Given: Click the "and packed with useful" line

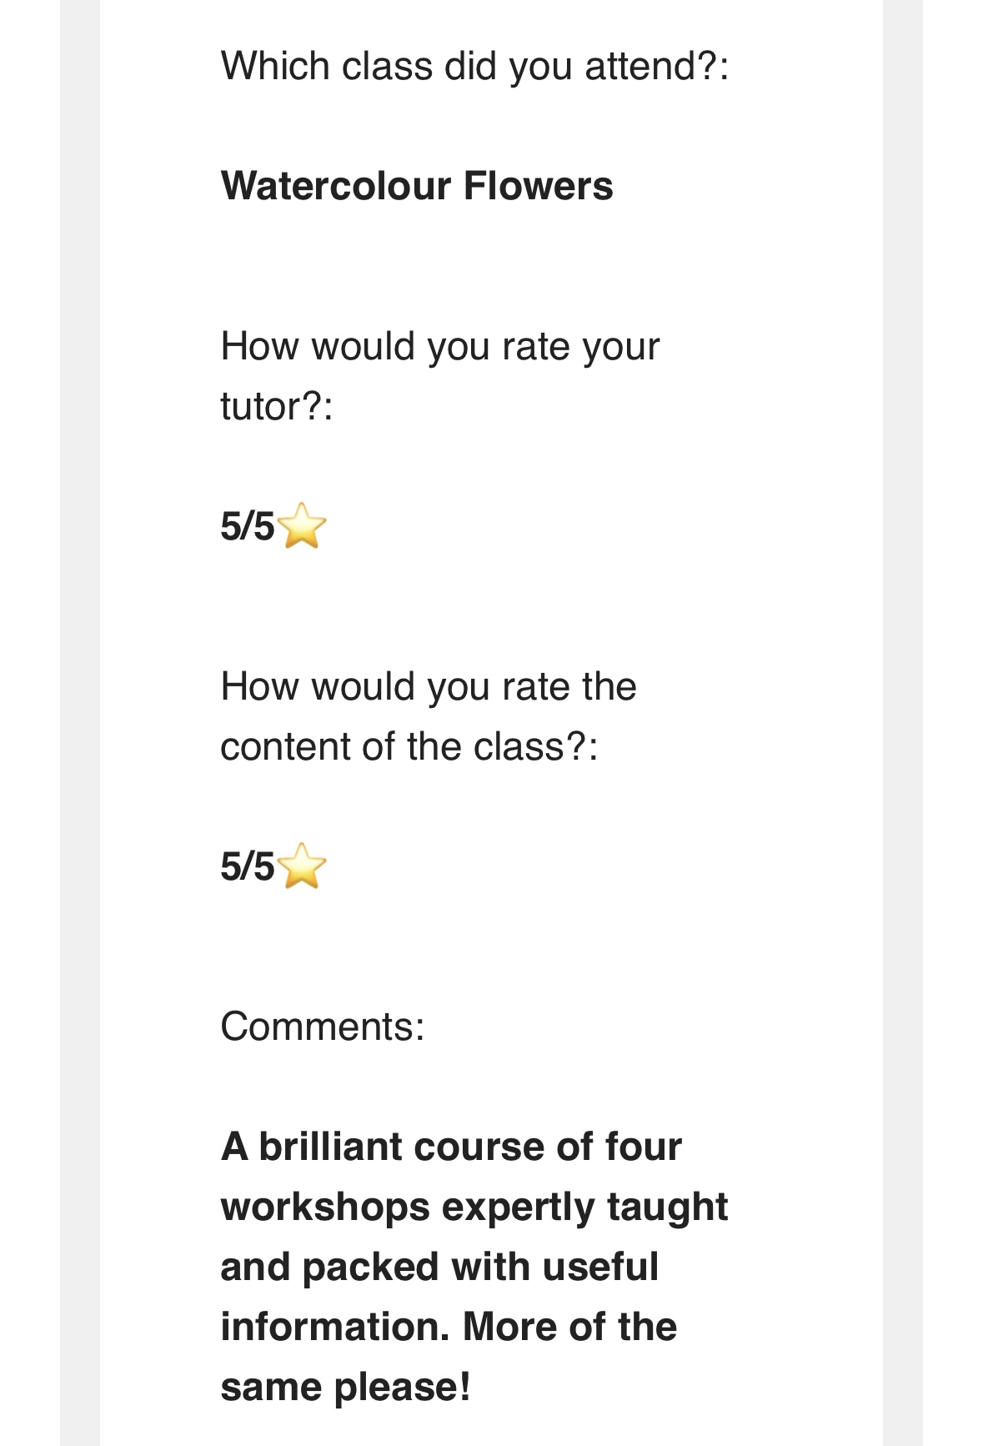Looking at the screenshot, I should pos(439,1267).
